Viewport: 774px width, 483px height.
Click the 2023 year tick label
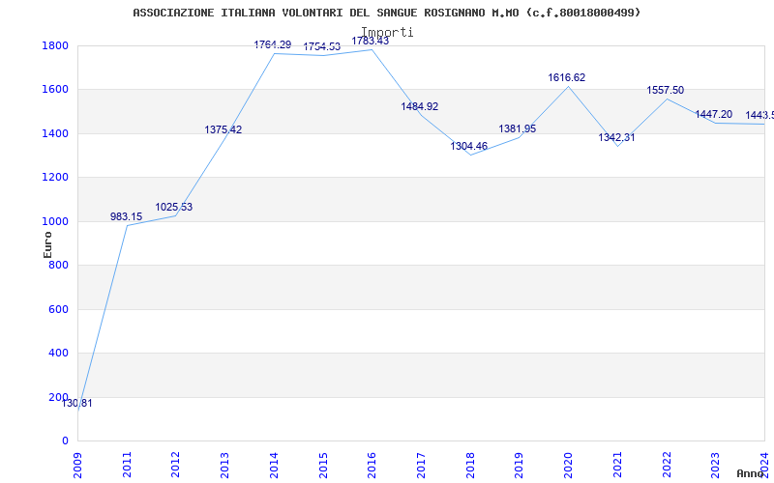(715, 466)
